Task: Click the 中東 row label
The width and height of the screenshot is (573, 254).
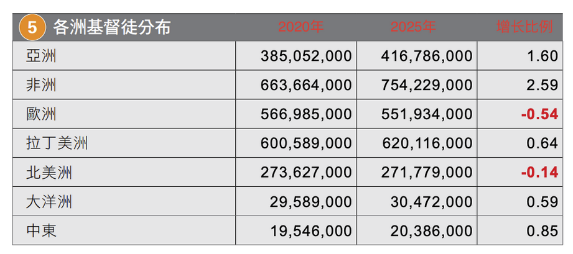Action: (42, 231)
